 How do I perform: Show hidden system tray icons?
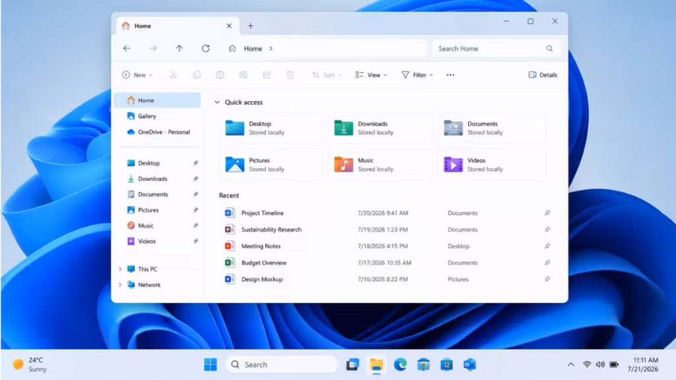pyautogui.click(x=571, y=364)
